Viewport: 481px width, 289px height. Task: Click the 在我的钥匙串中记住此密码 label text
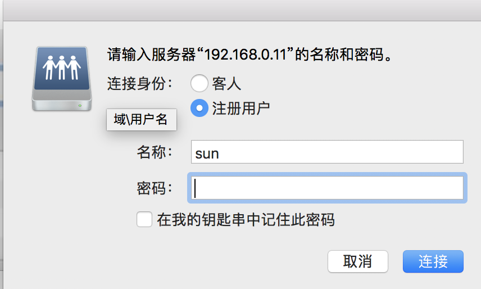tap(246, 219)
